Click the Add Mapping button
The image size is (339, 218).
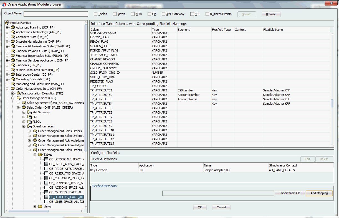319,193
